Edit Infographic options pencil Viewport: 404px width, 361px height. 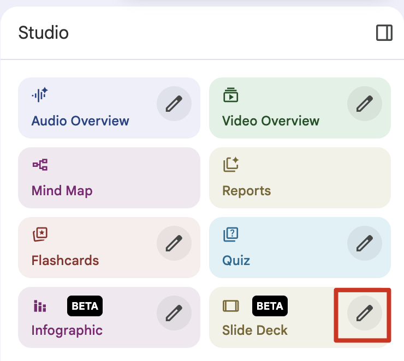point(174,312)
